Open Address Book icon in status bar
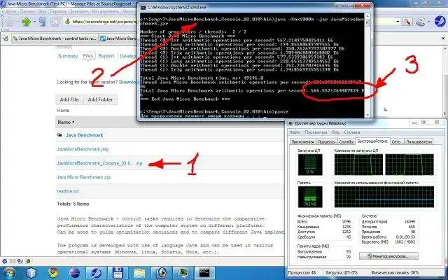The image size is (448, 280). (x=28, y=261)
